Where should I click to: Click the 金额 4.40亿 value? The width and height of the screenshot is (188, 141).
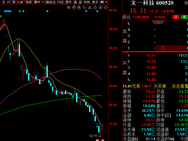(149, 115)
